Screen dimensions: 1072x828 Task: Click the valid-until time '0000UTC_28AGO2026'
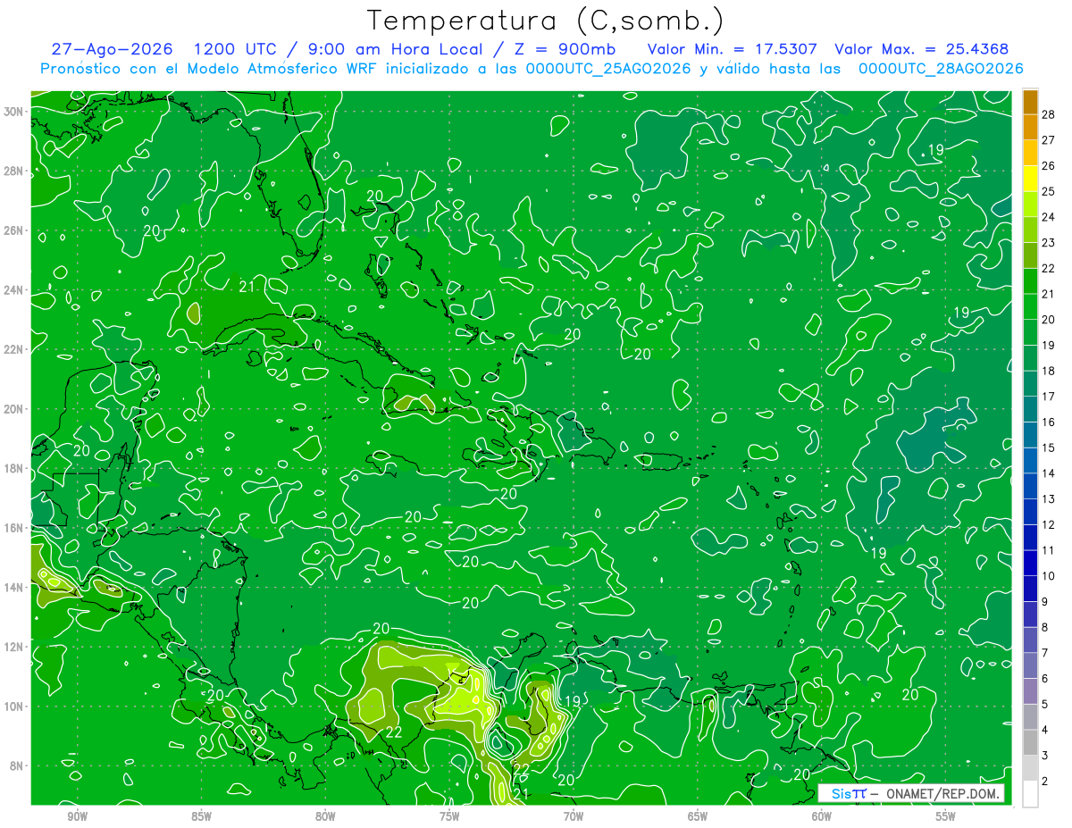941,69
